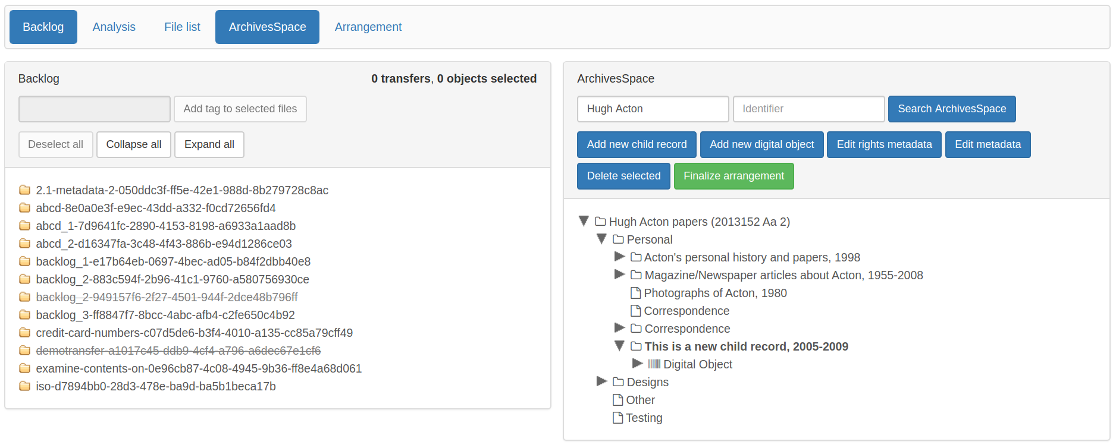Click the folder icon next to iso-d7894bb0 transfer
This screenshot has height=448, width=1116.
pos(24,386)
